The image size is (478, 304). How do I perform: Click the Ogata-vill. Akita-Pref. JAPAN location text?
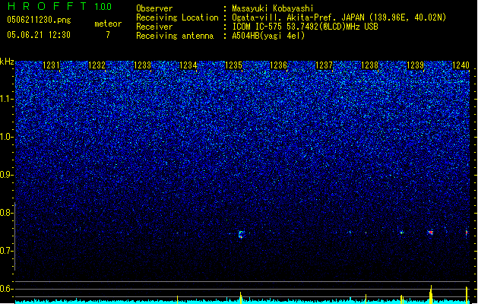(x=339, y=17)
